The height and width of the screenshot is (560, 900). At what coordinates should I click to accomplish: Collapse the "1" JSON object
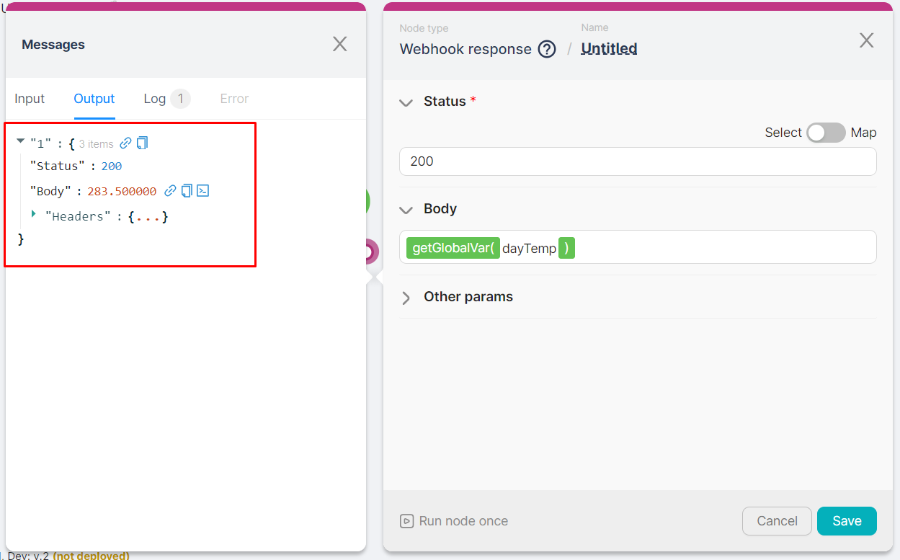click(x=20, y=141)
